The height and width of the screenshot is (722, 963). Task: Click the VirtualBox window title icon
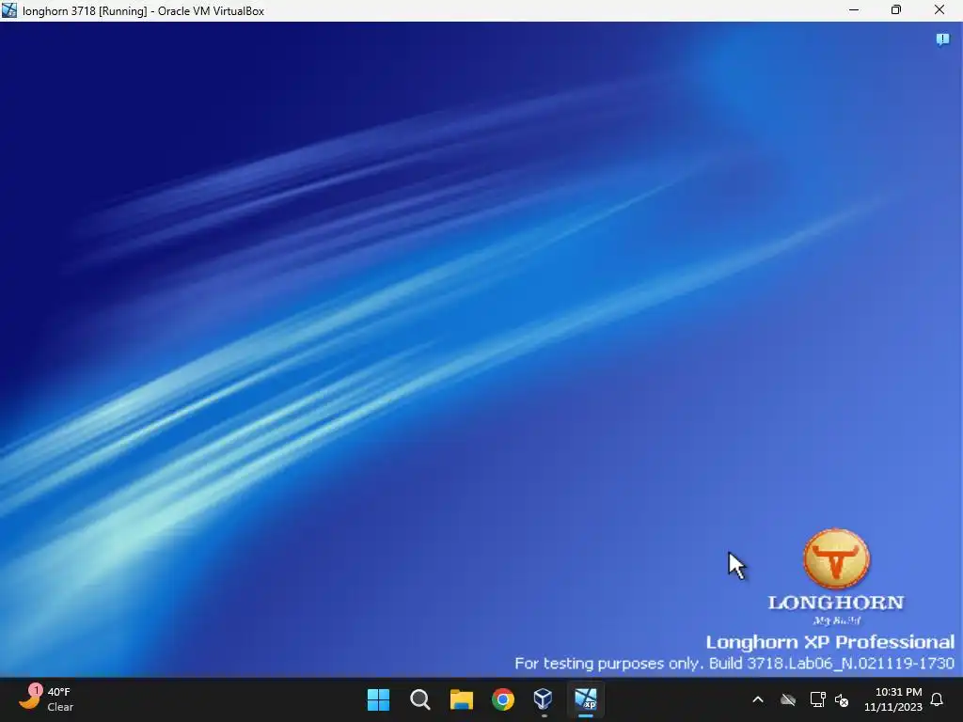click(x=9, y=10)
